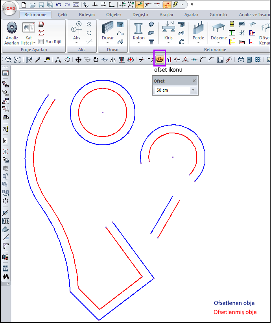Viewport: 271px width, 323px height.
Task: Toggle the Yarı Rijit checkbox
Action: click(x=42, y=42)
